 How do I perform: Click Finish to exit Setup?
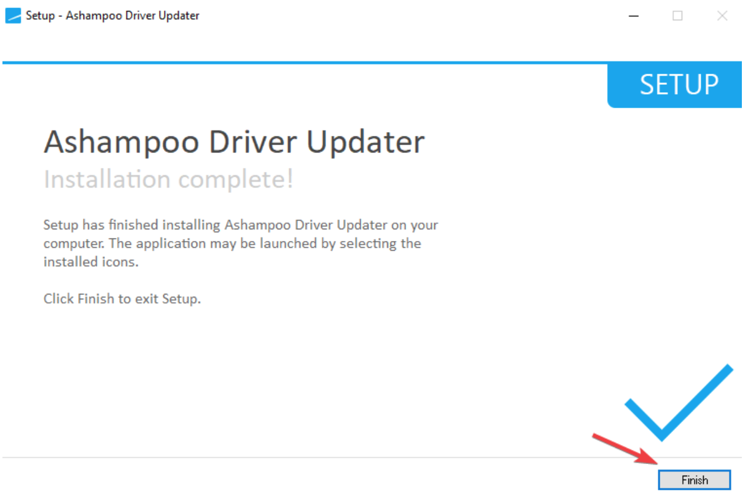[x=694, y=480]
